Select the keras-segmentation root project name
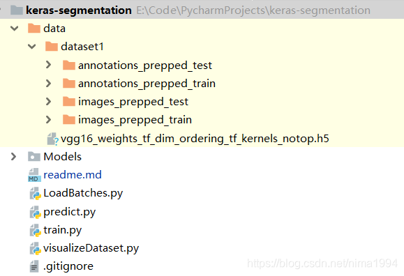Screen dimensions: 404x276 79,10
